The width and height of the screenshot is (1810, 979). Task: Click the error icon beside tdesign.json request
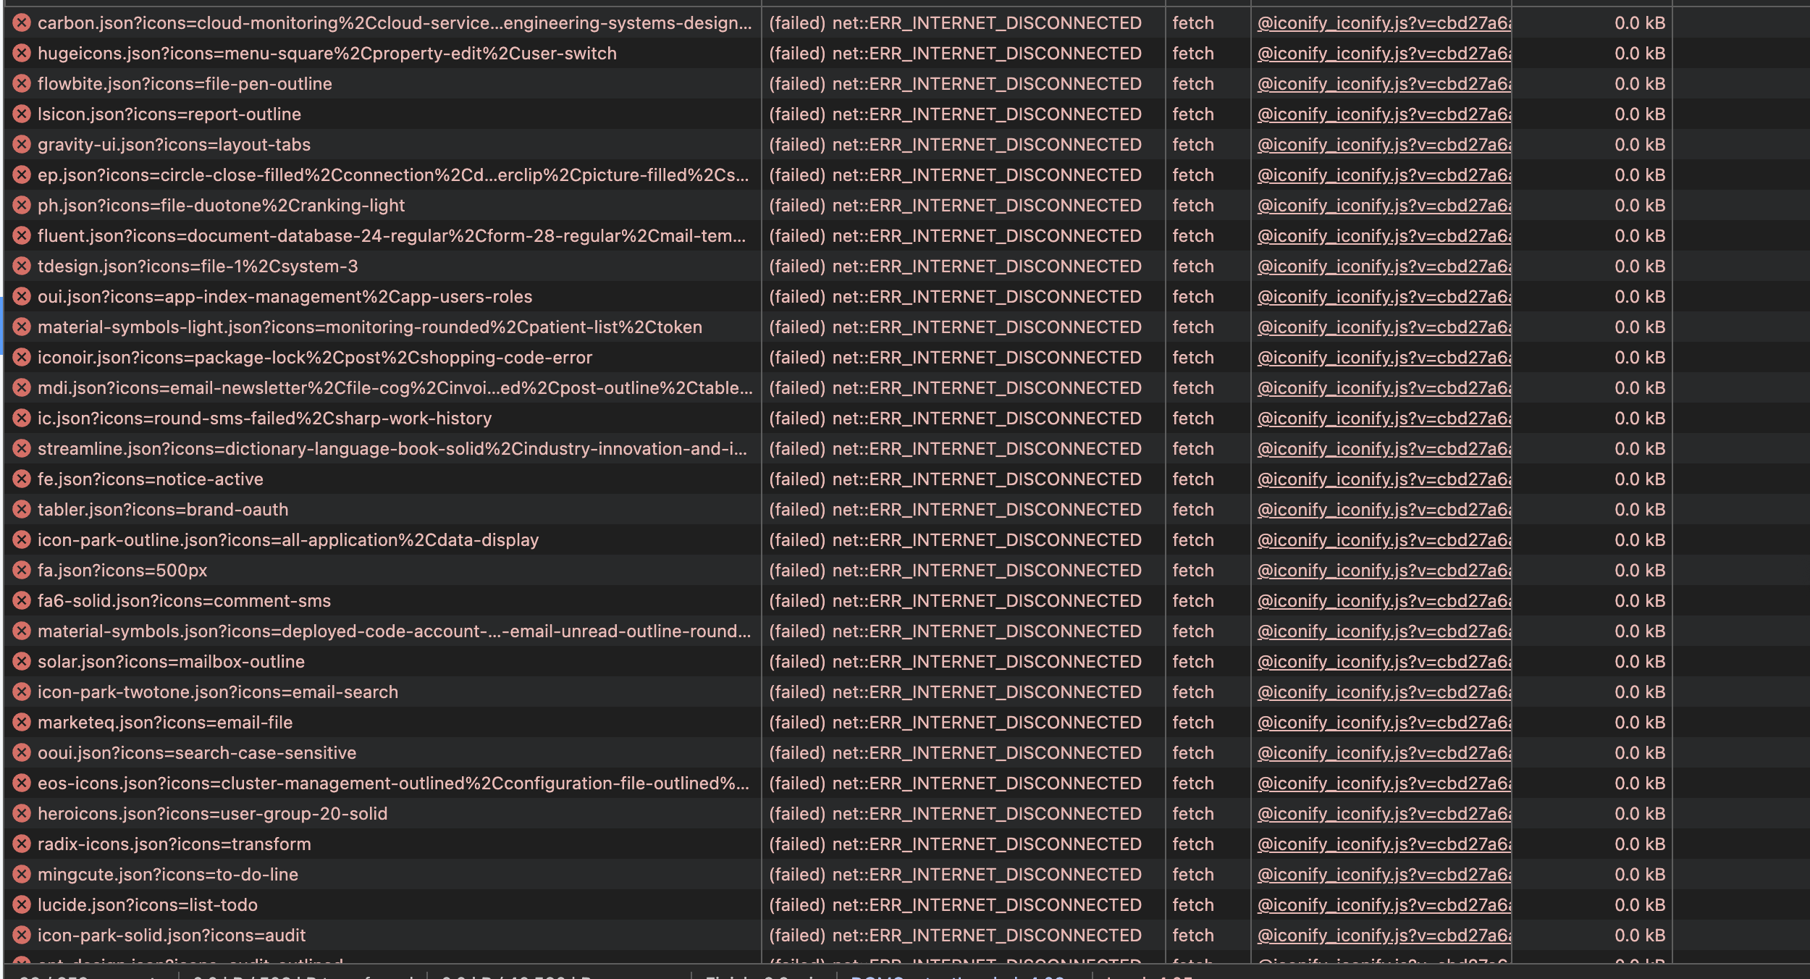pos(22,266)
